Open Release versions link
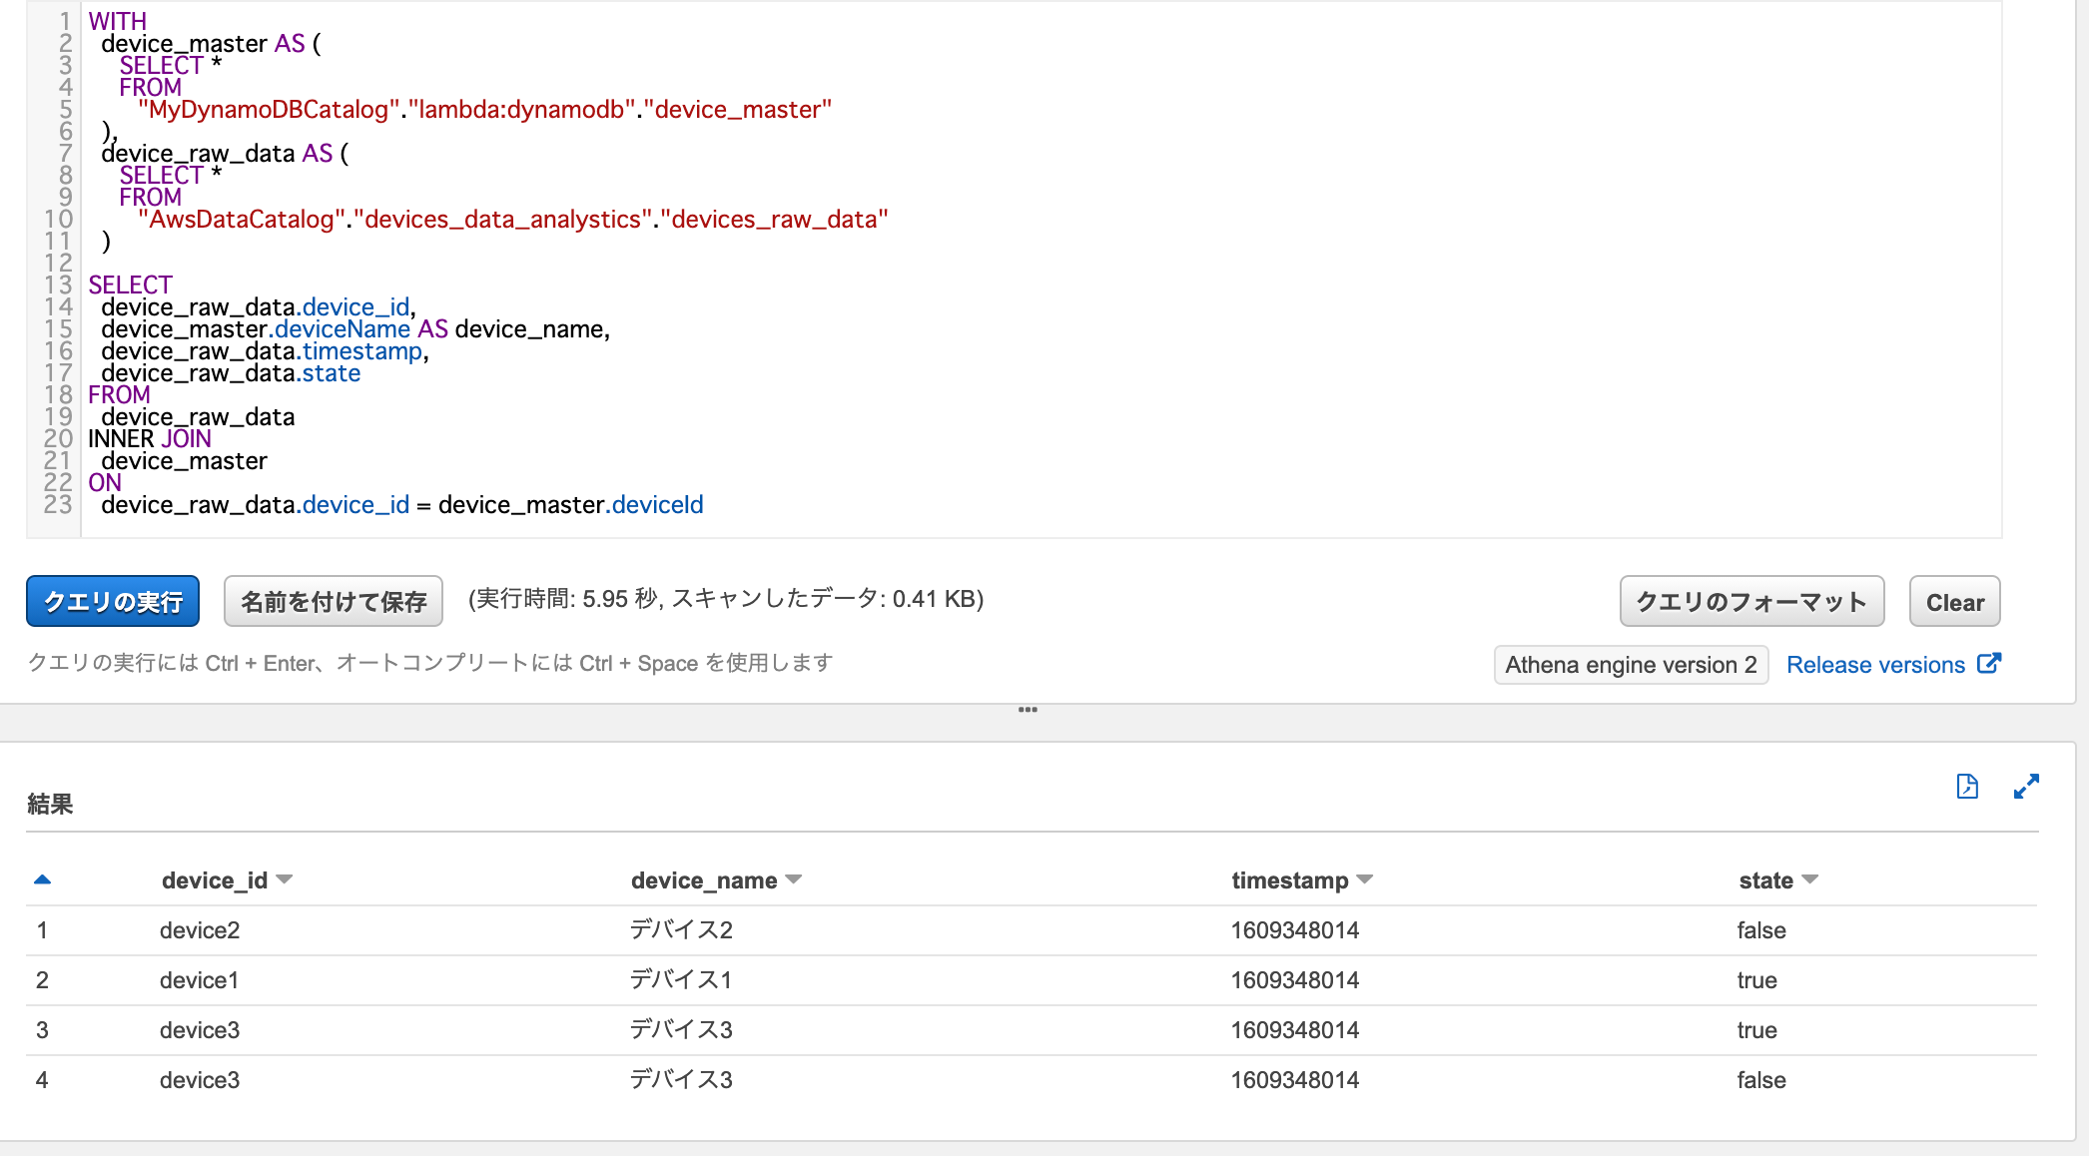 coord(1875,665)
